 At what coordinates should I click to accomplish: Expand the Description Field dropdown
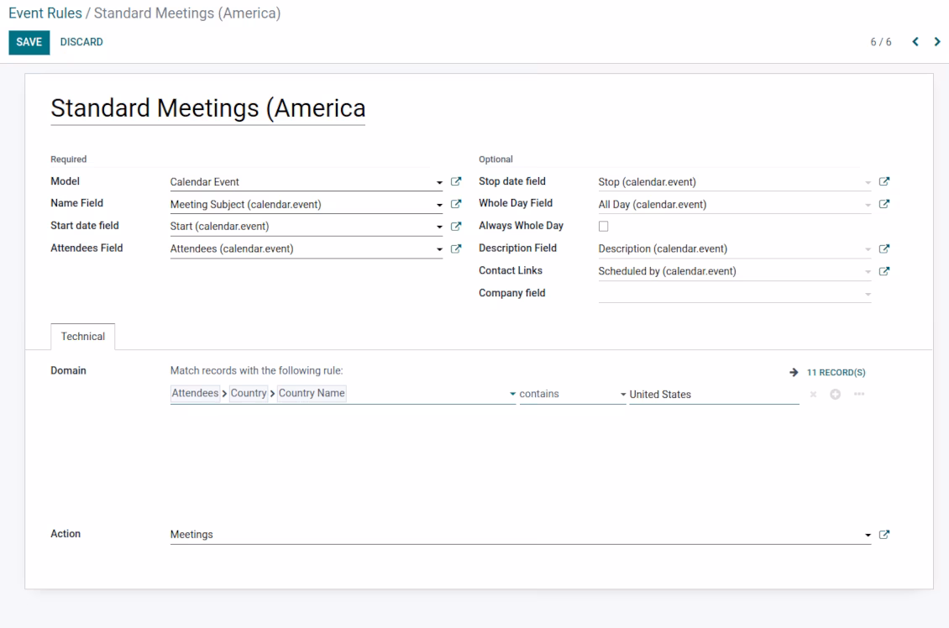(x=868, y=249)
